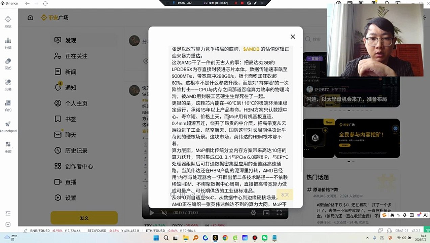The width and height of the screenshot is (430, 243).
Task: Open Binance app from taskbar
Action: [x=215, y=238]
